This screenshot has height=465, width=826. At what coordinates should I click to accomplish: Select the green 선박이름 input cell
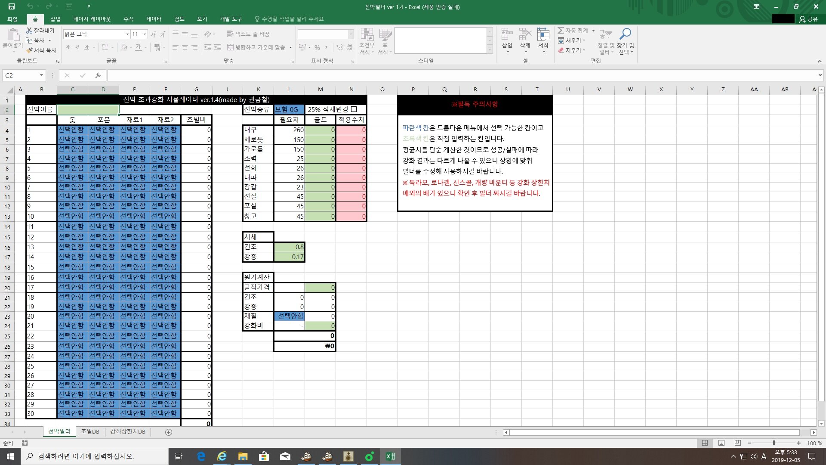tap(88, 109)
